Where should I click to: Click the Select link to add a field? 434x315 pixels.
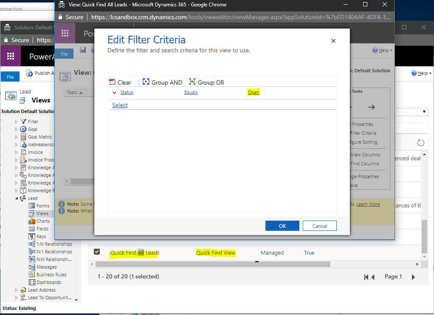click(x=120, y=105)
